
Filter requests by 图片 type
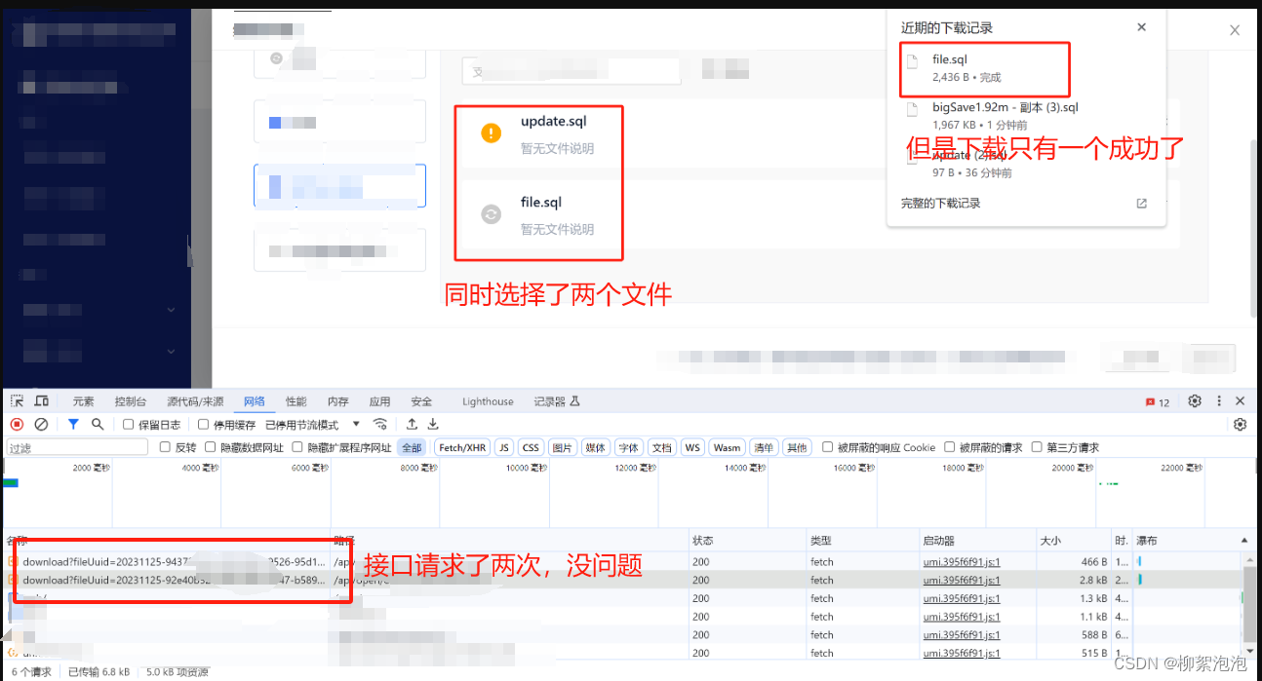(563, 448)
